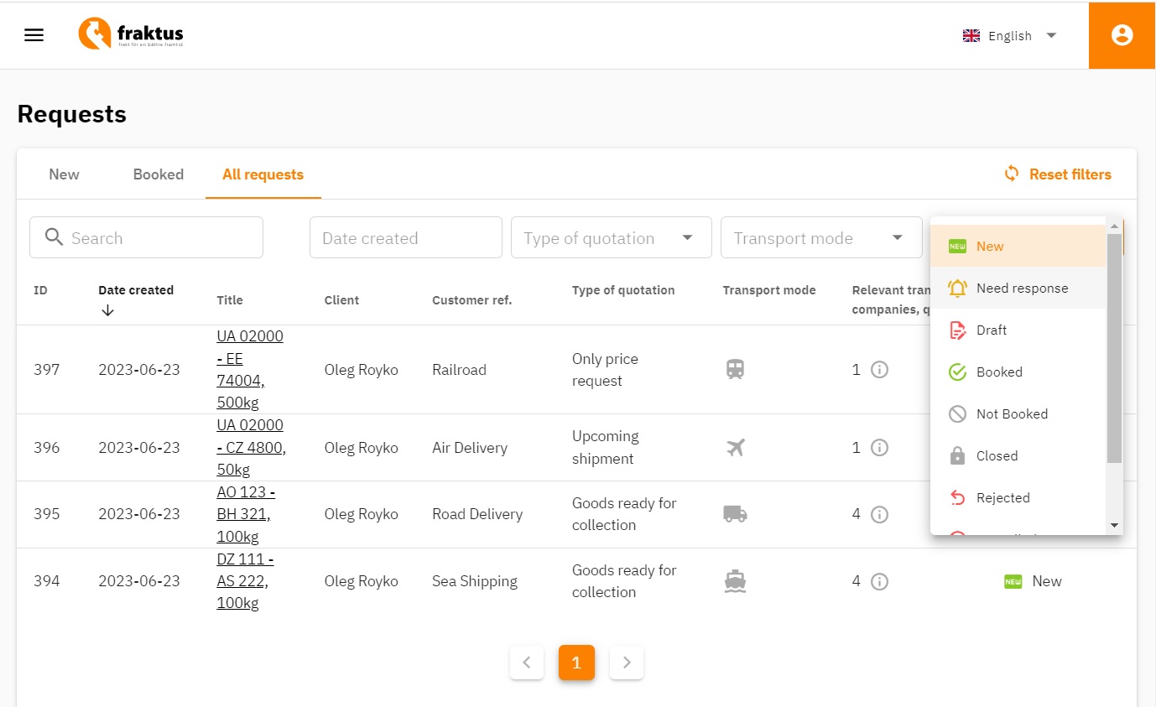Sort by the Date created column header
This screenshot has height=707, width=1156.
pyautogui.click(x=136, y=290)
